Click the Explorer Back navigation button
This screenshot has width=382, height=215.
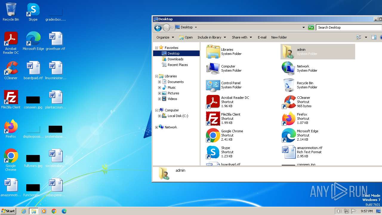(158, 27)
